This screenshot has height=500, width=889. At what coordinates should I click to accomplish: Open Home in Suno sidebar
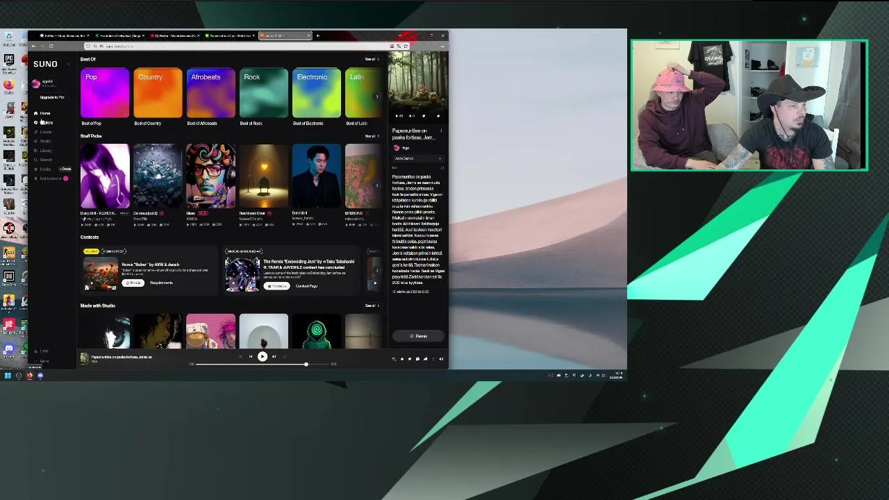click(x=42, y=113)
